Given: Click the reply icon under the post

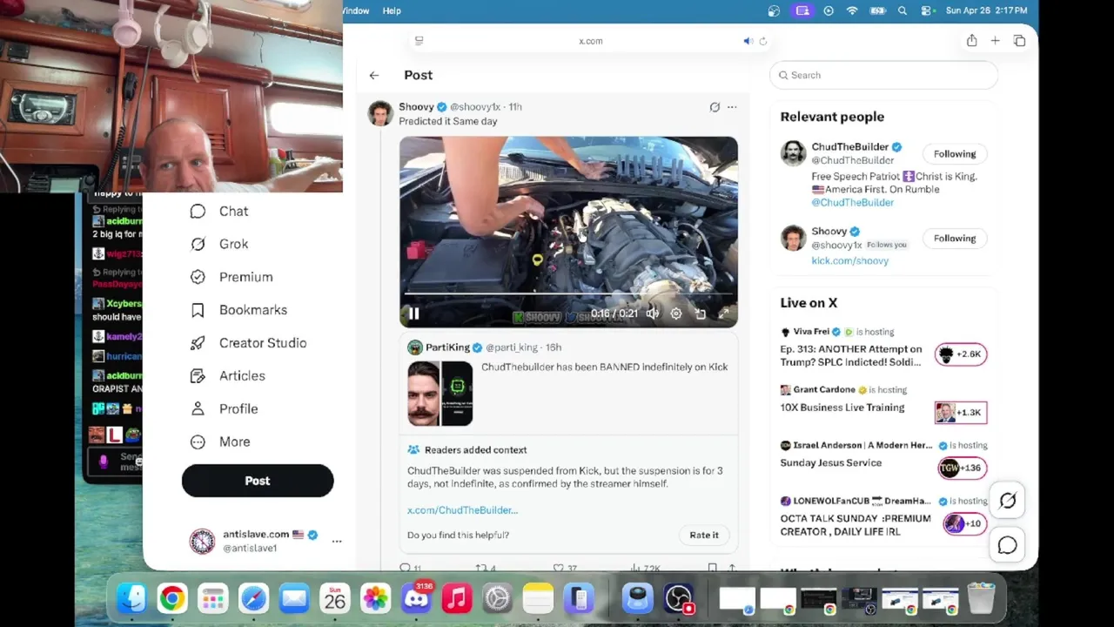Looking at the screenshot, I should (405, 568).
